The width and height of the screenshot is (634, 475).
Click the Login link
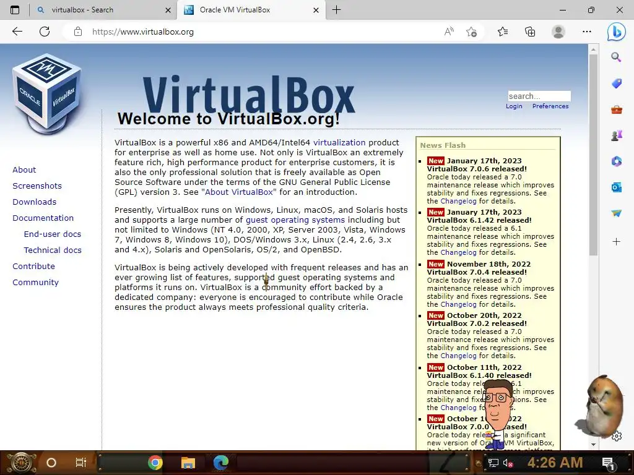(x=514, y=106)
